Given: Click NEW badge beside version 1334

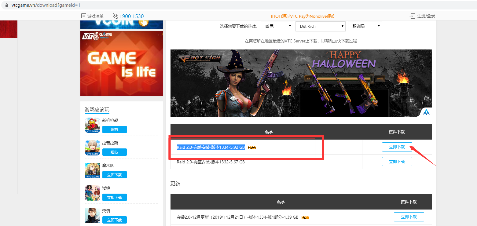Looking at the screenshot, I should 252,148.
